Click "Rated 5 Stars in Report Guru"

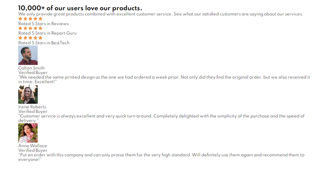pos(47,33)
